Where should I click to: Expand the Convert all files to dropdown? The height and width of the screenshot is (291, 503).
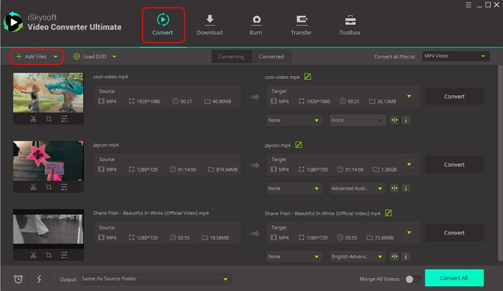[x=456, y=56]
